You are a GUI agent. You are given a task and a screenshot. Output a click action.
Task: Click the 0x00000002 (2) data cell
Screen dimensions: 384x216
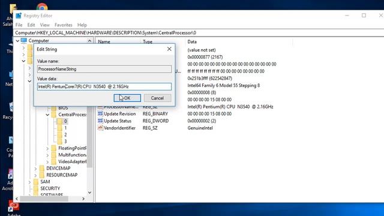pyautogui.click(x=202, y=121)
